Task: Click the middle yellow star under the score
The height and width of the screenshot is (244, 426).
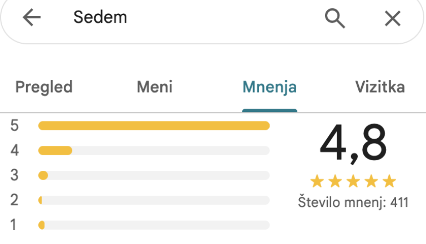Action: click(353, 181)
